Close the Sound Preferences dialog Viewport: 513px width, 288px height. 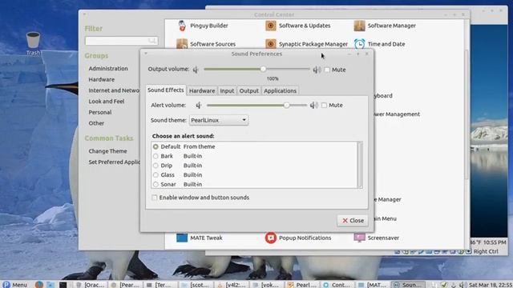[x=353, y=221]
